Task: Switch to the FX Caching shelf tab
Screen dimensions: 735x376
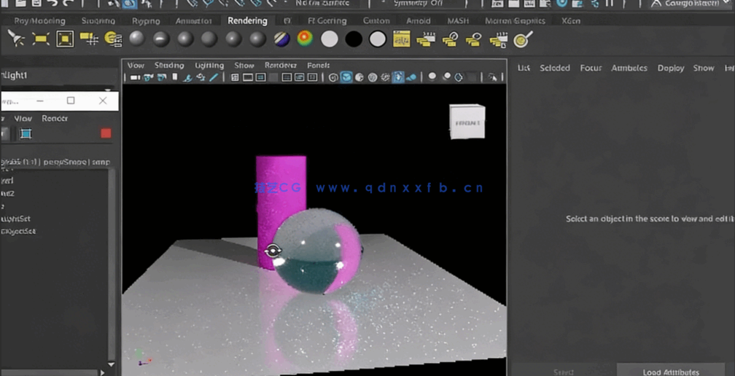Action: pos(327,20)
